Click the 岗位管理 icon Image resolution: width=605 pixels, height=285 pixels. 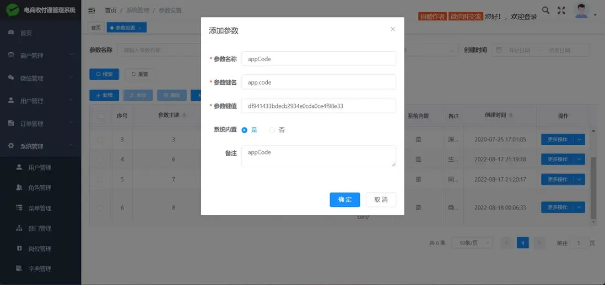coord(19,249)
